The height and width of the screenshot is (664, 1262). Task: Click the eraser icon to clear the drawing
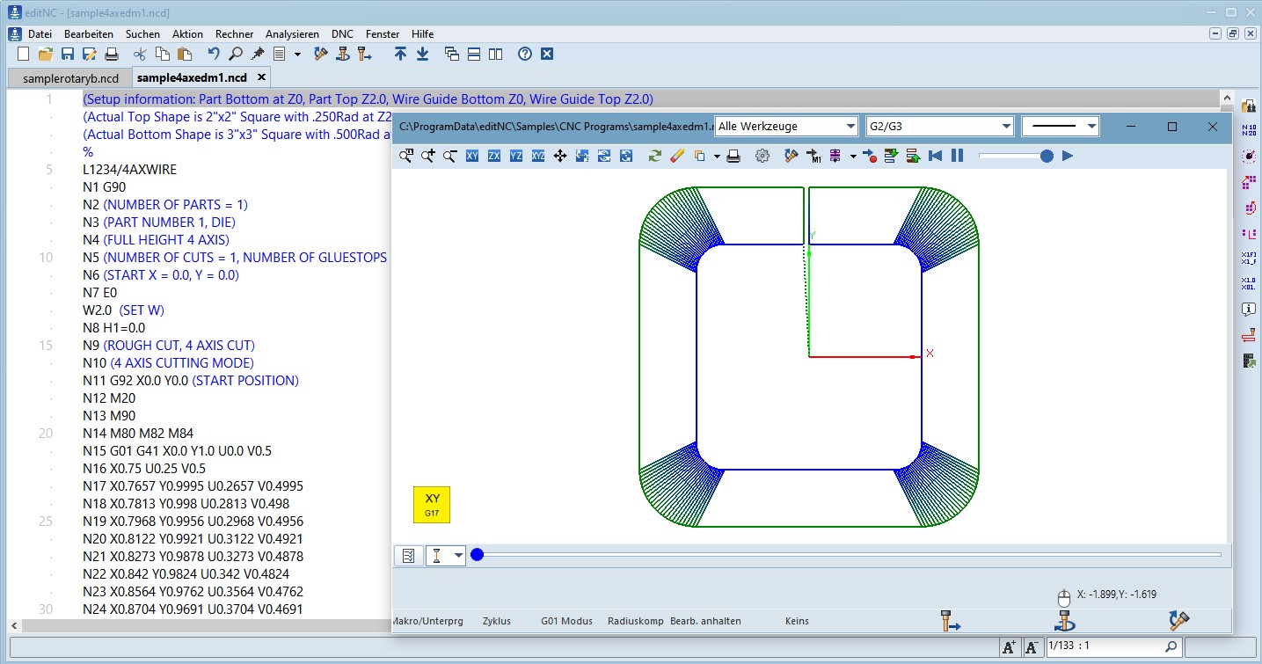pos(676,156)
